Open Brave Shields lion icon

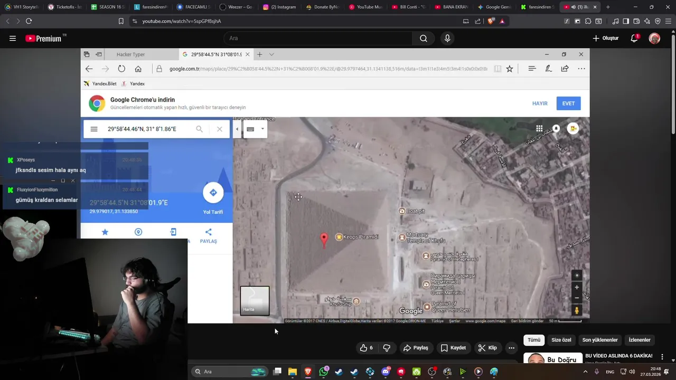click(x=491, y=21)
